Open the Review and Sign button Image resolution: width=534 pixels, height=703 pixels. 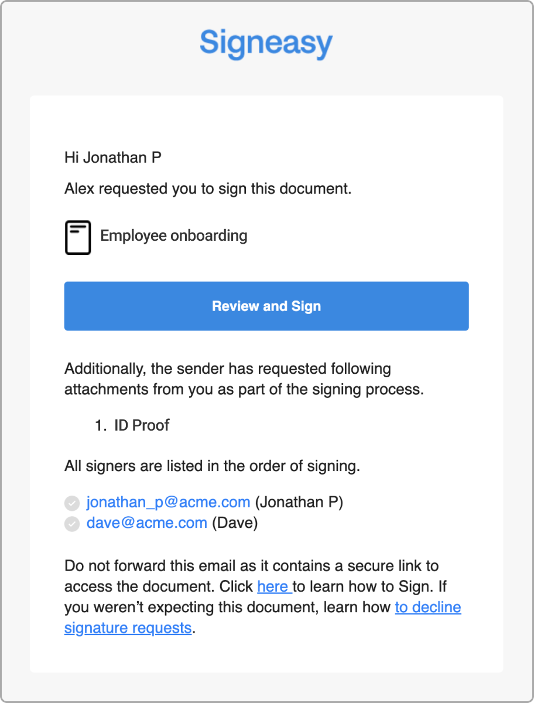266,306
